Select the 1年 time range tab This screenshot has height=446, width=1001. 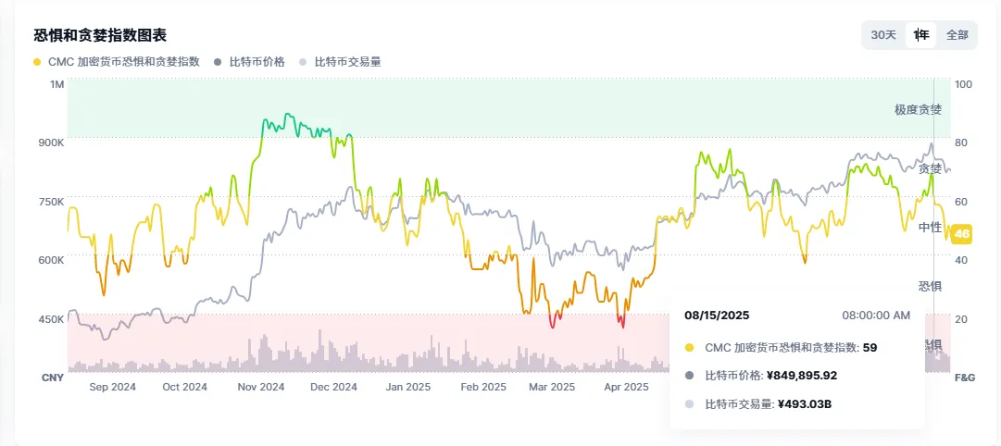[920, 35]
